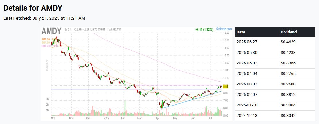Click the Date column header
This screenshot has height=124, width=319.
(257, 32)
